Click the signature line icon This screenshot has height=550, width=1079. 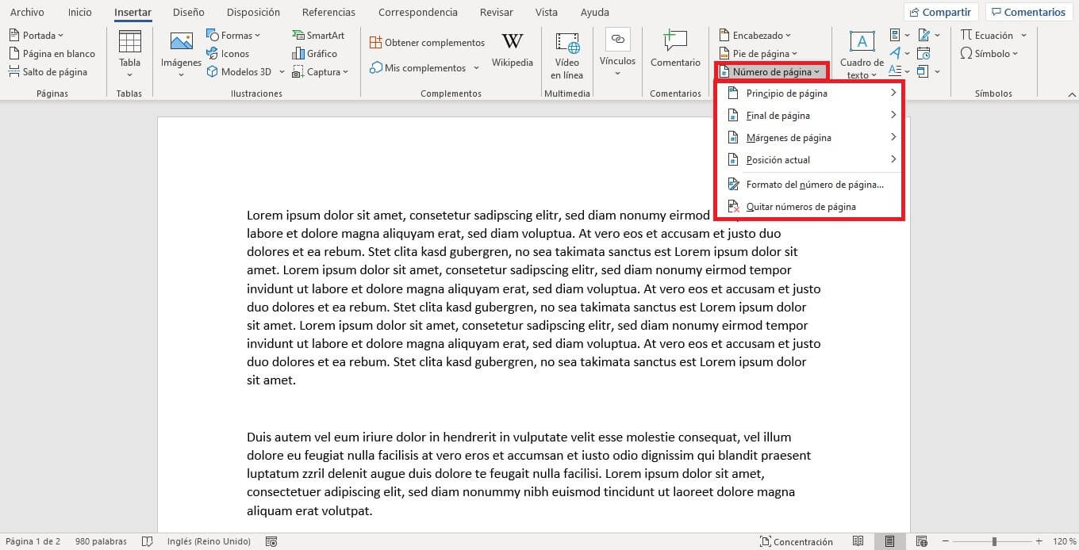[x=923, y=36]
